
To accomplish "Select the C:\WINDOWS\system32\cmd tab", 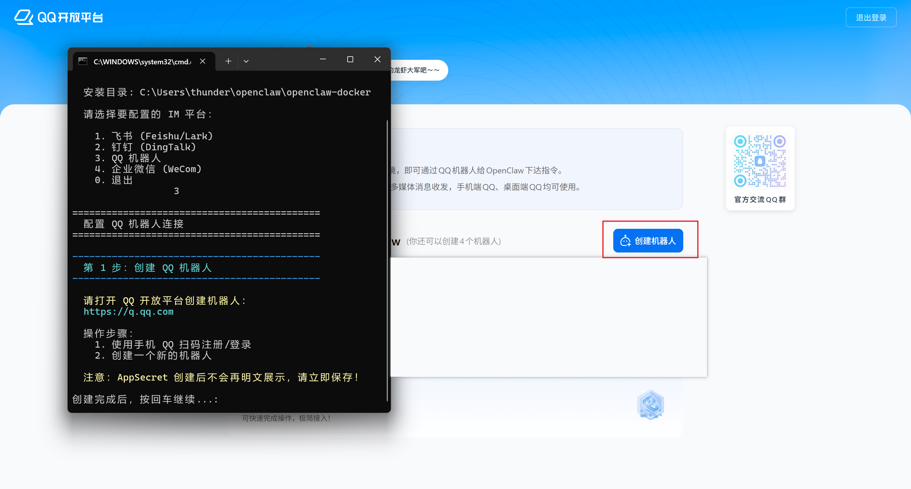I will click(x=142, y=61).
